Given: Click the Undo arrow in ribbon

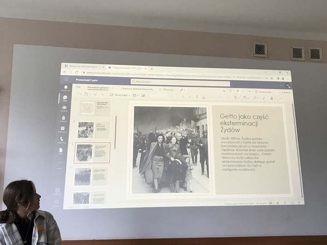Looking at the screenshot, I should coord(77,94).
